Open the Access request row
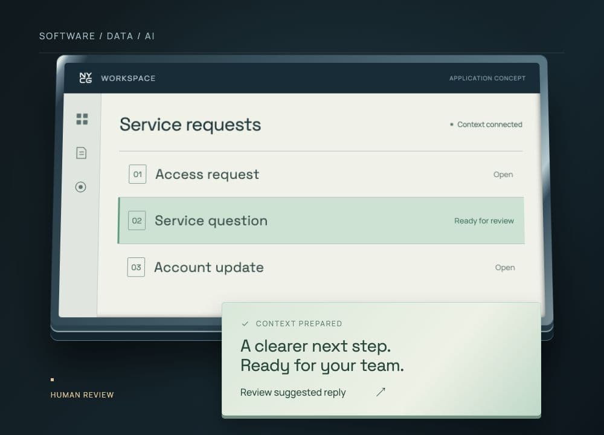604x435 pixels. pyautogui.click(x=321, y=174)
